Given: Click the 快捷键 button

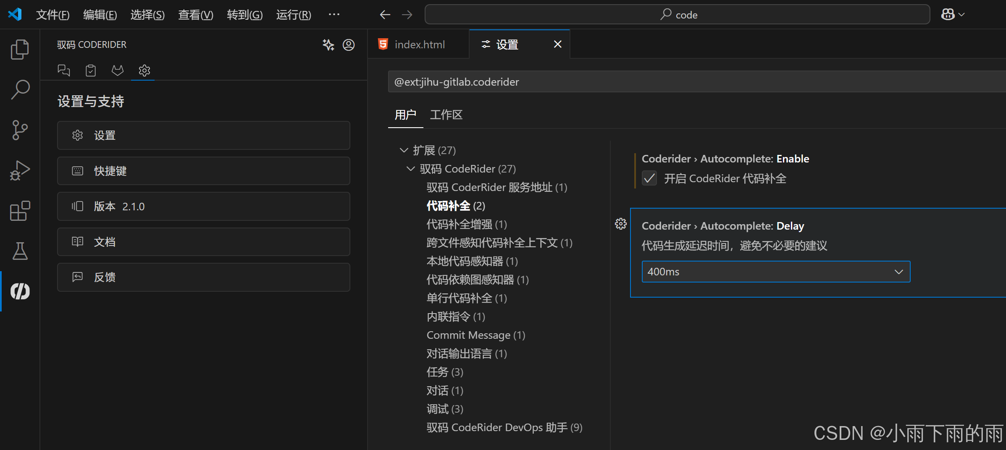Looking at the screenshot, I should point(204,171).
